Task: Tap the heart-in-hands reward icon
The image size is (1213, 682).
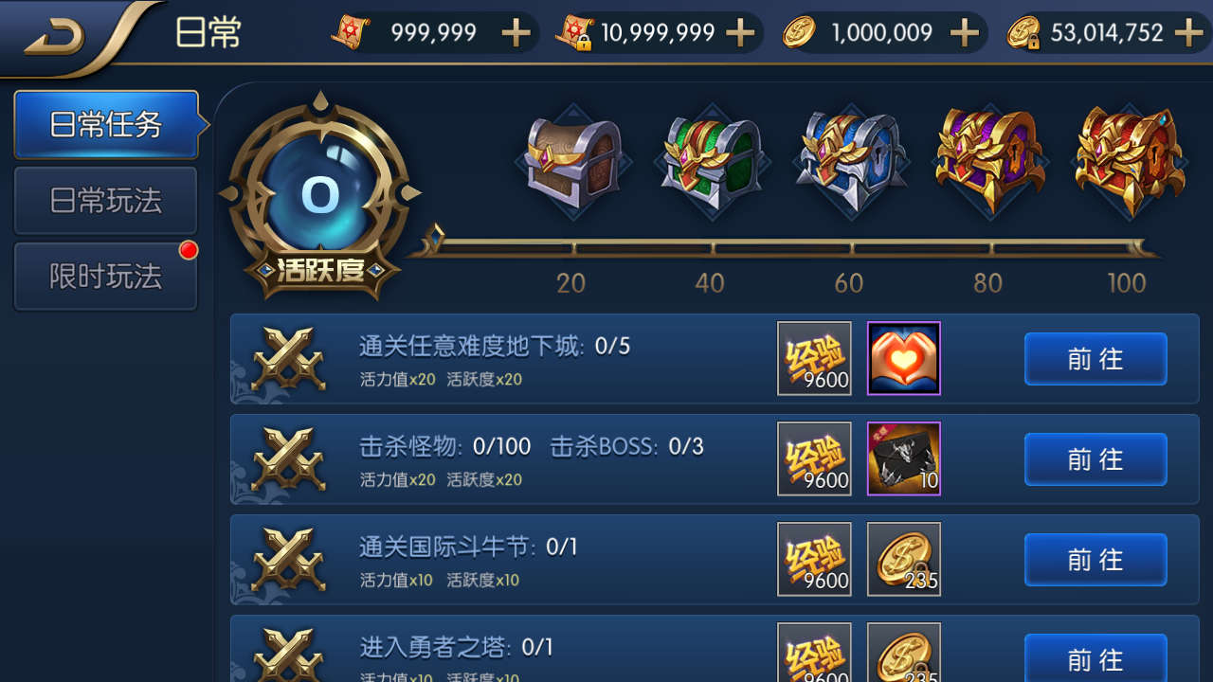Action: 904,358
